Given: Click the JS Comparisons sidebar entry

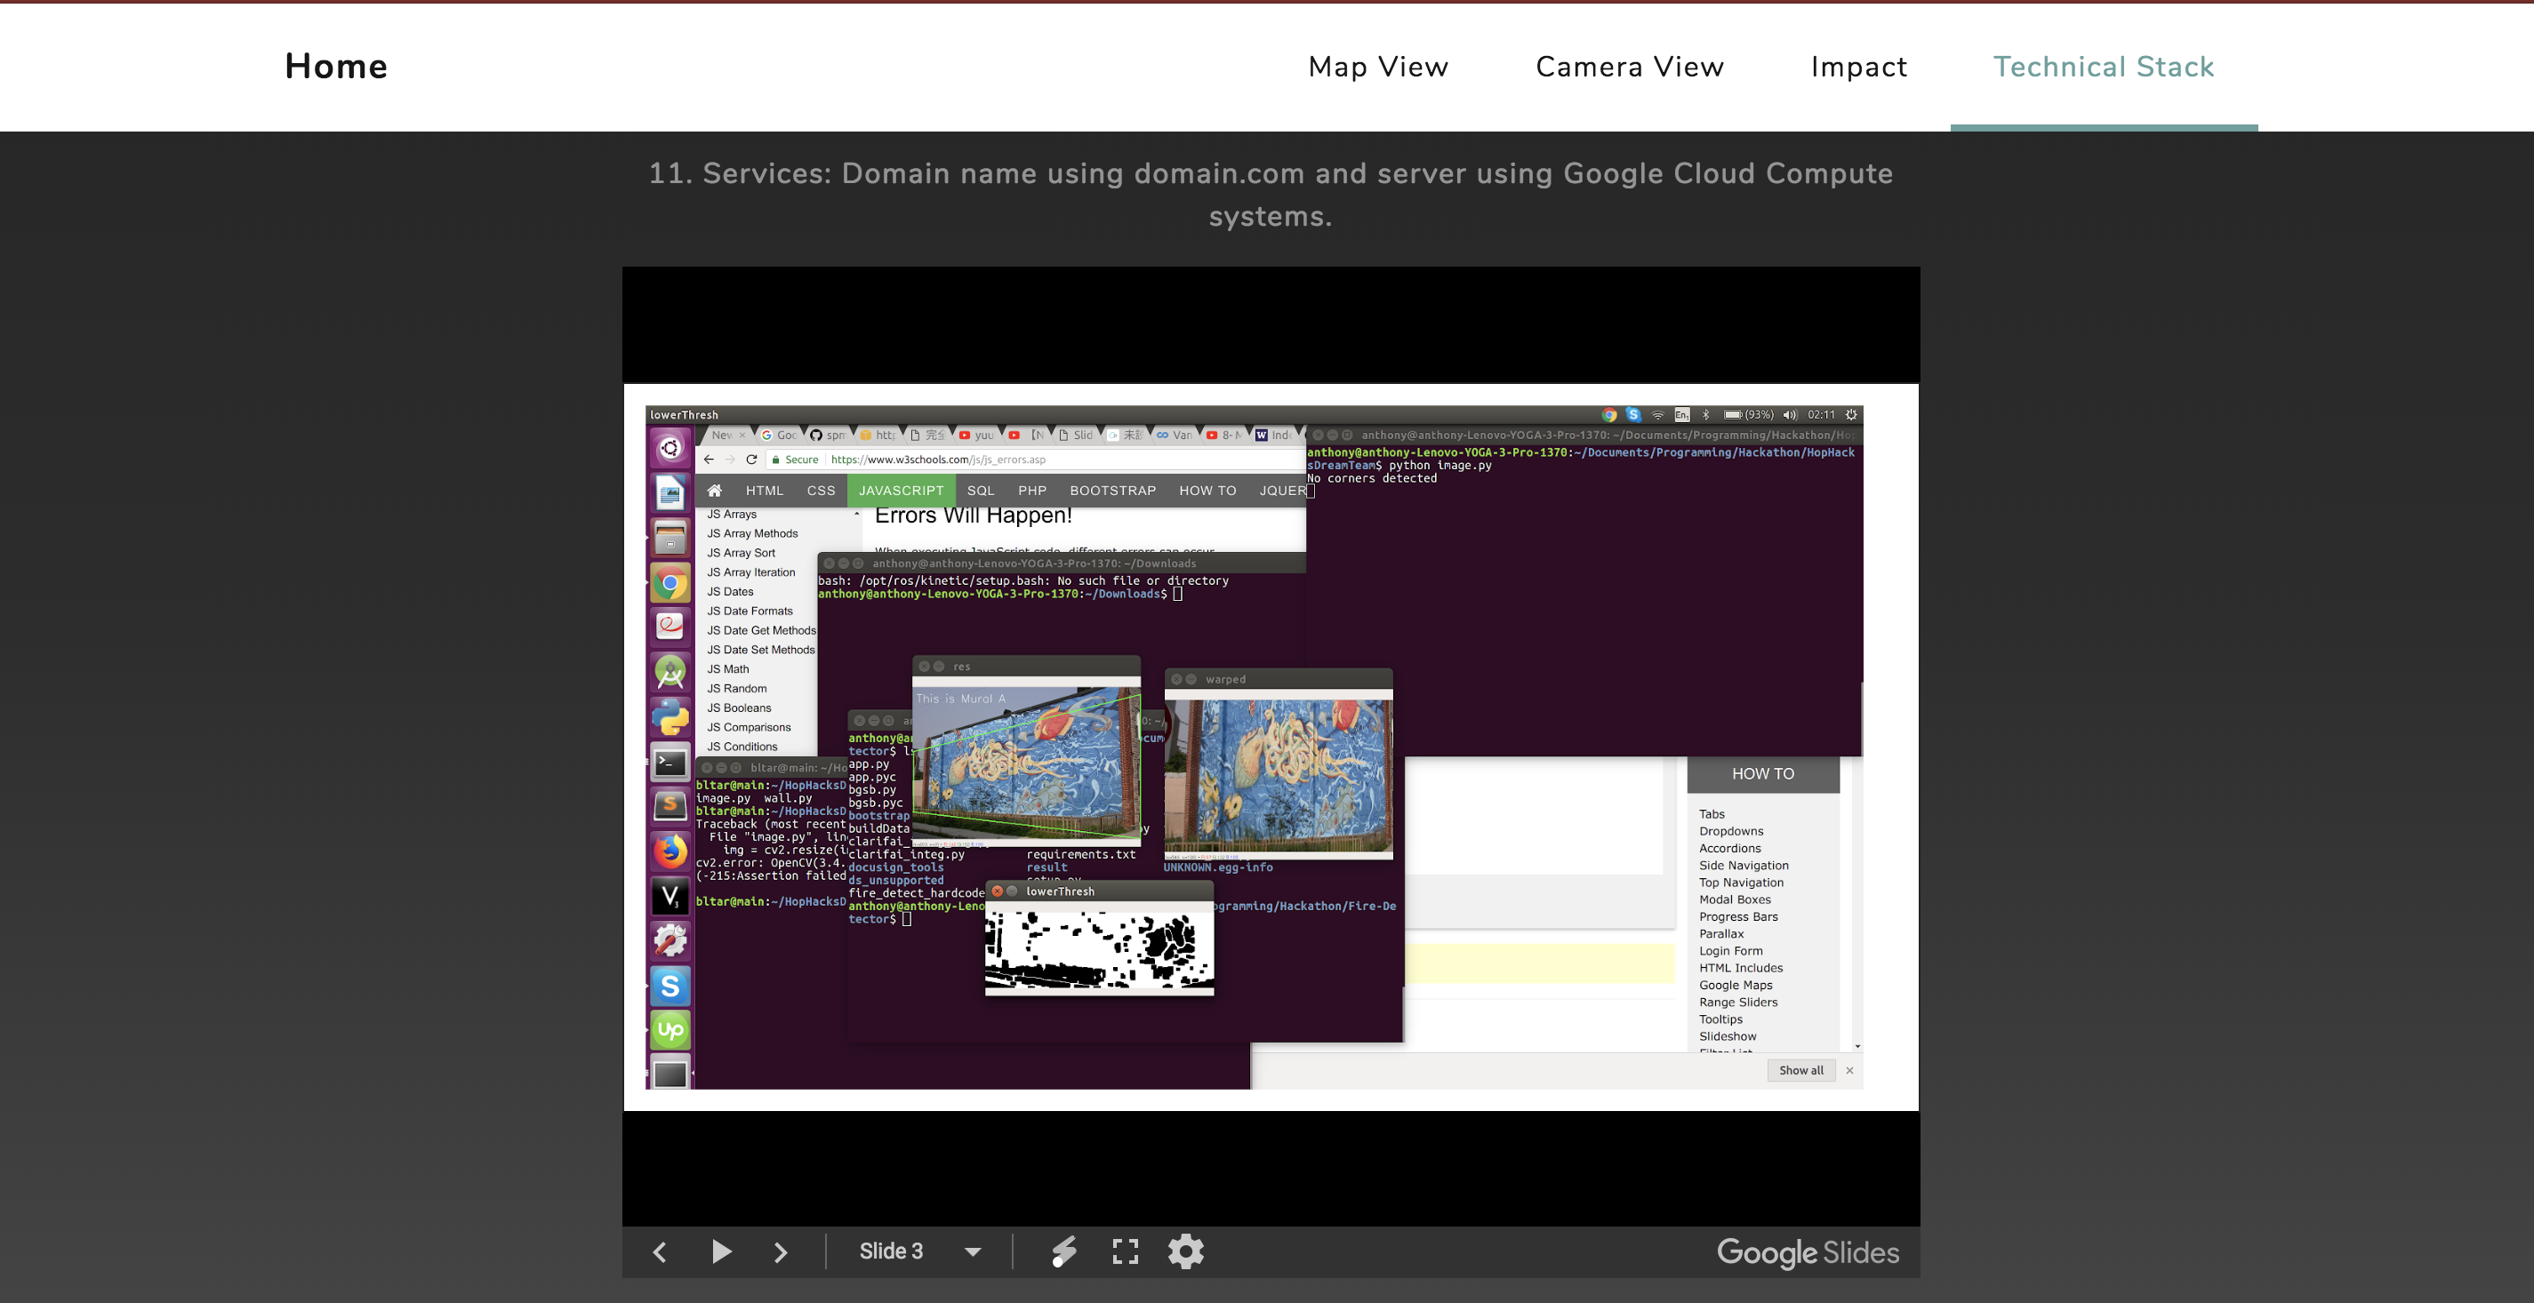Looking at the screenshot, I should pos(749,728).
